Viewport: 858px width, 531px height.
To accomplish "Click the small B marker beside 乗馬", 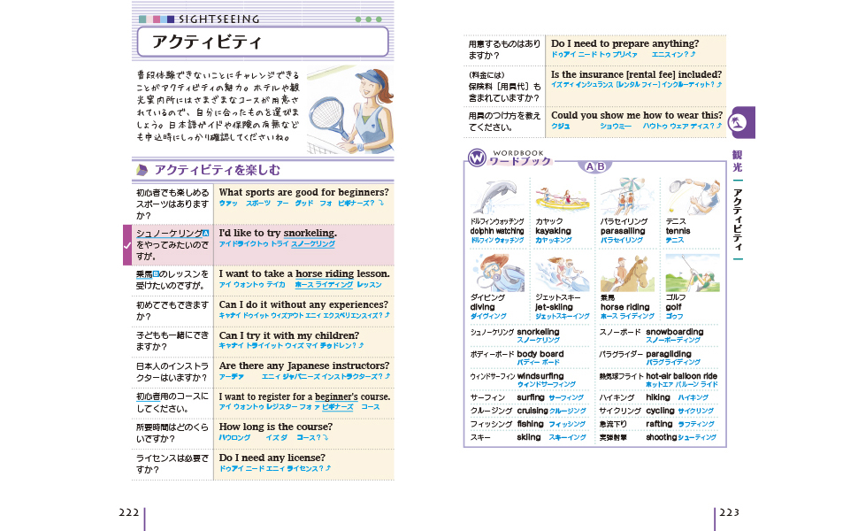I will (156, 273).
